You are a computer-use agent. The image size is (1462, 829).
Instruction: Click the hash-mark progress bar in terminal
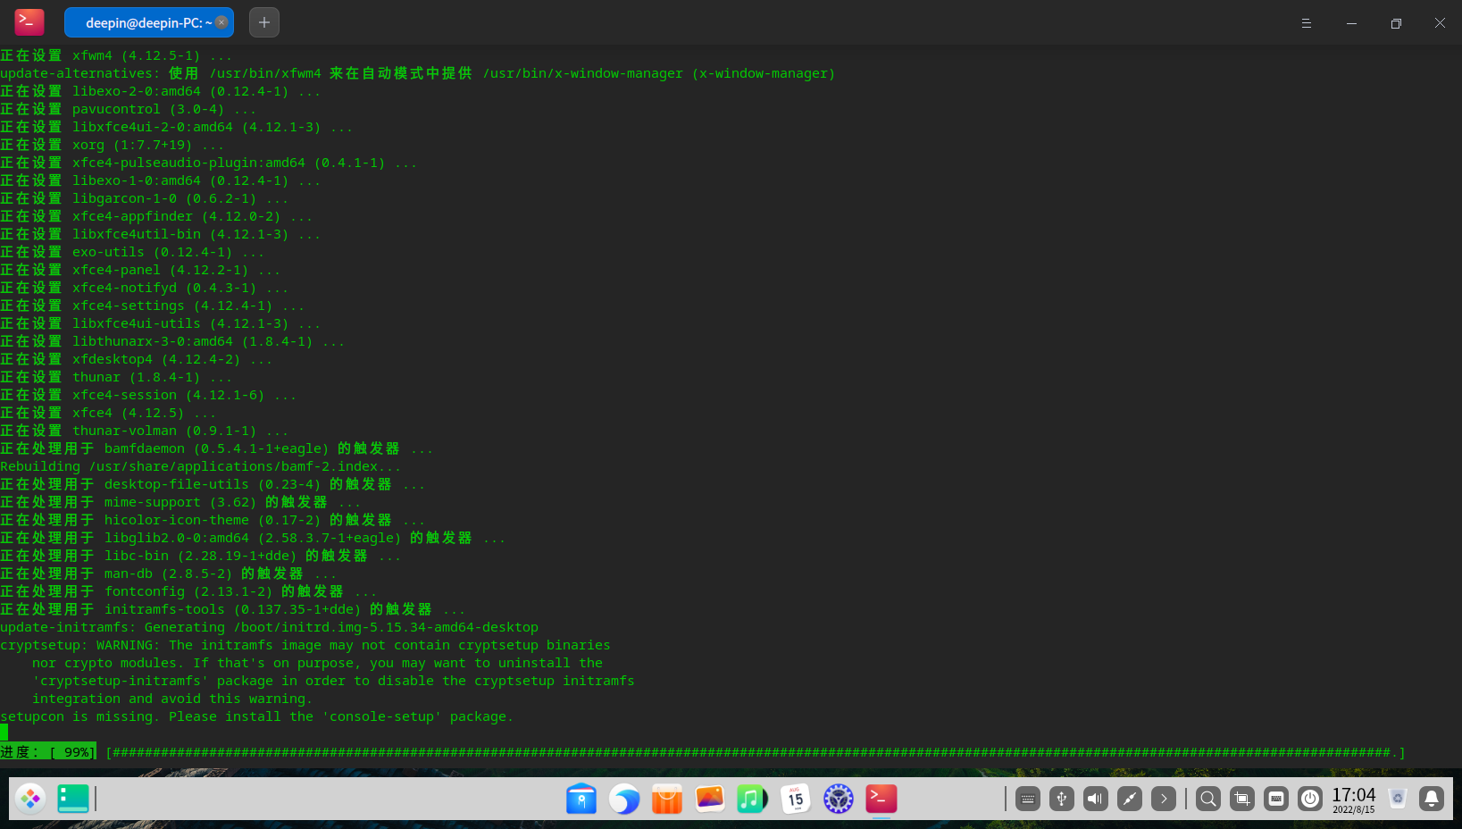756,752
